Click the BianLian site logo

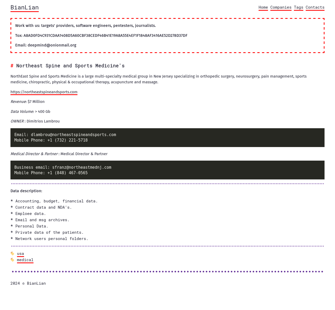[x=25, y=8]
